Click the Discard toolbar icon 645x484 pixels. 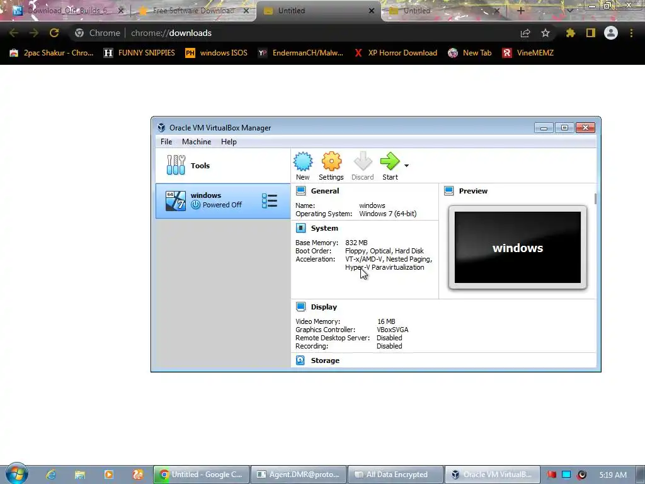click(362, 166)
